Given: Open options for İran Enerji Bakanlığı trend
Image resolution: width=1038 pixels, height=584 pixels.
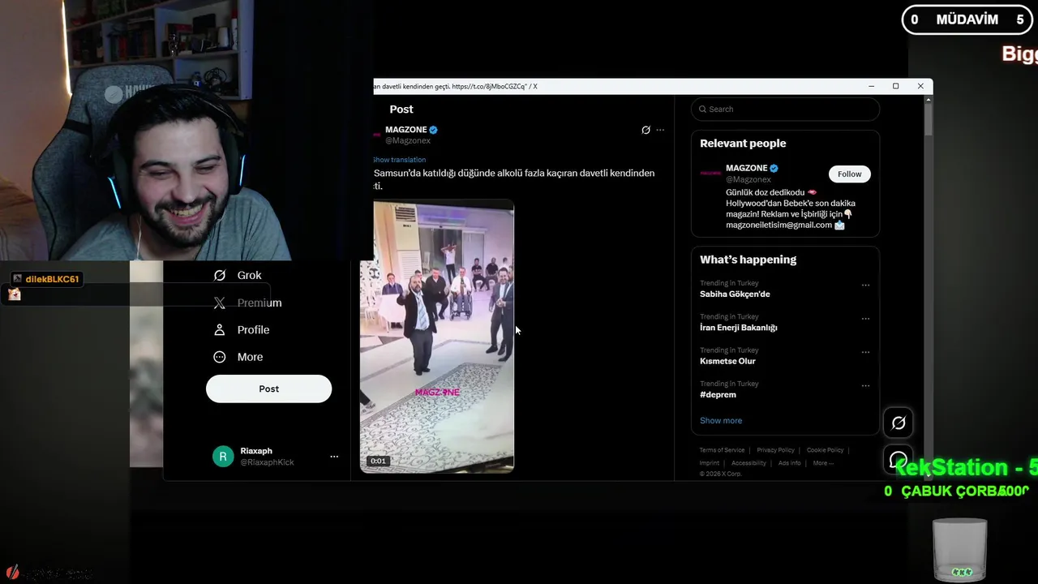Looking at the screenshot, I should [865, 319].
